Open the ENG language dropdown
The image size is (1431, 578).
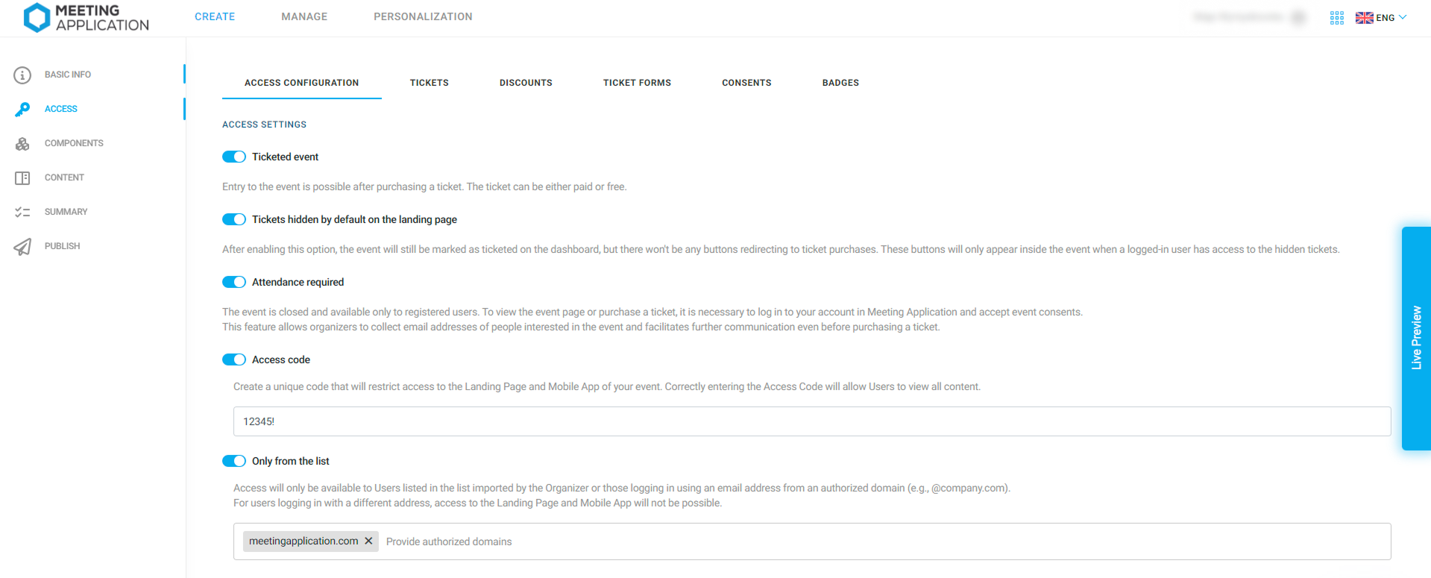[1381, 18]
